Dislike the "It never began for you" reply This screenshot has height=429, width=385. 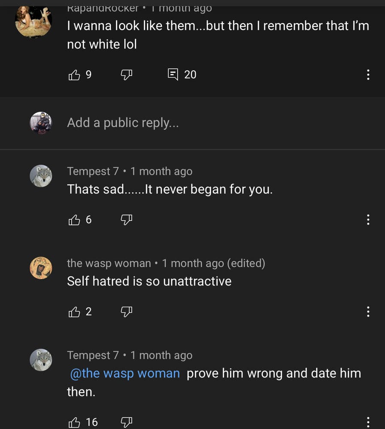126,220
